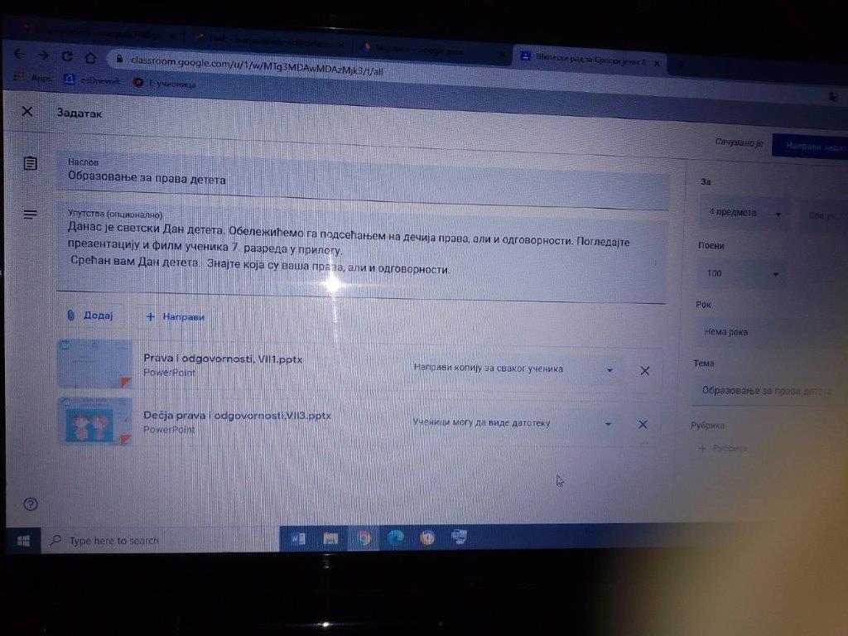The height and width of the screenshot is (636, 848).
Task: Open the Тема topic dropdown
Action: 769,390
